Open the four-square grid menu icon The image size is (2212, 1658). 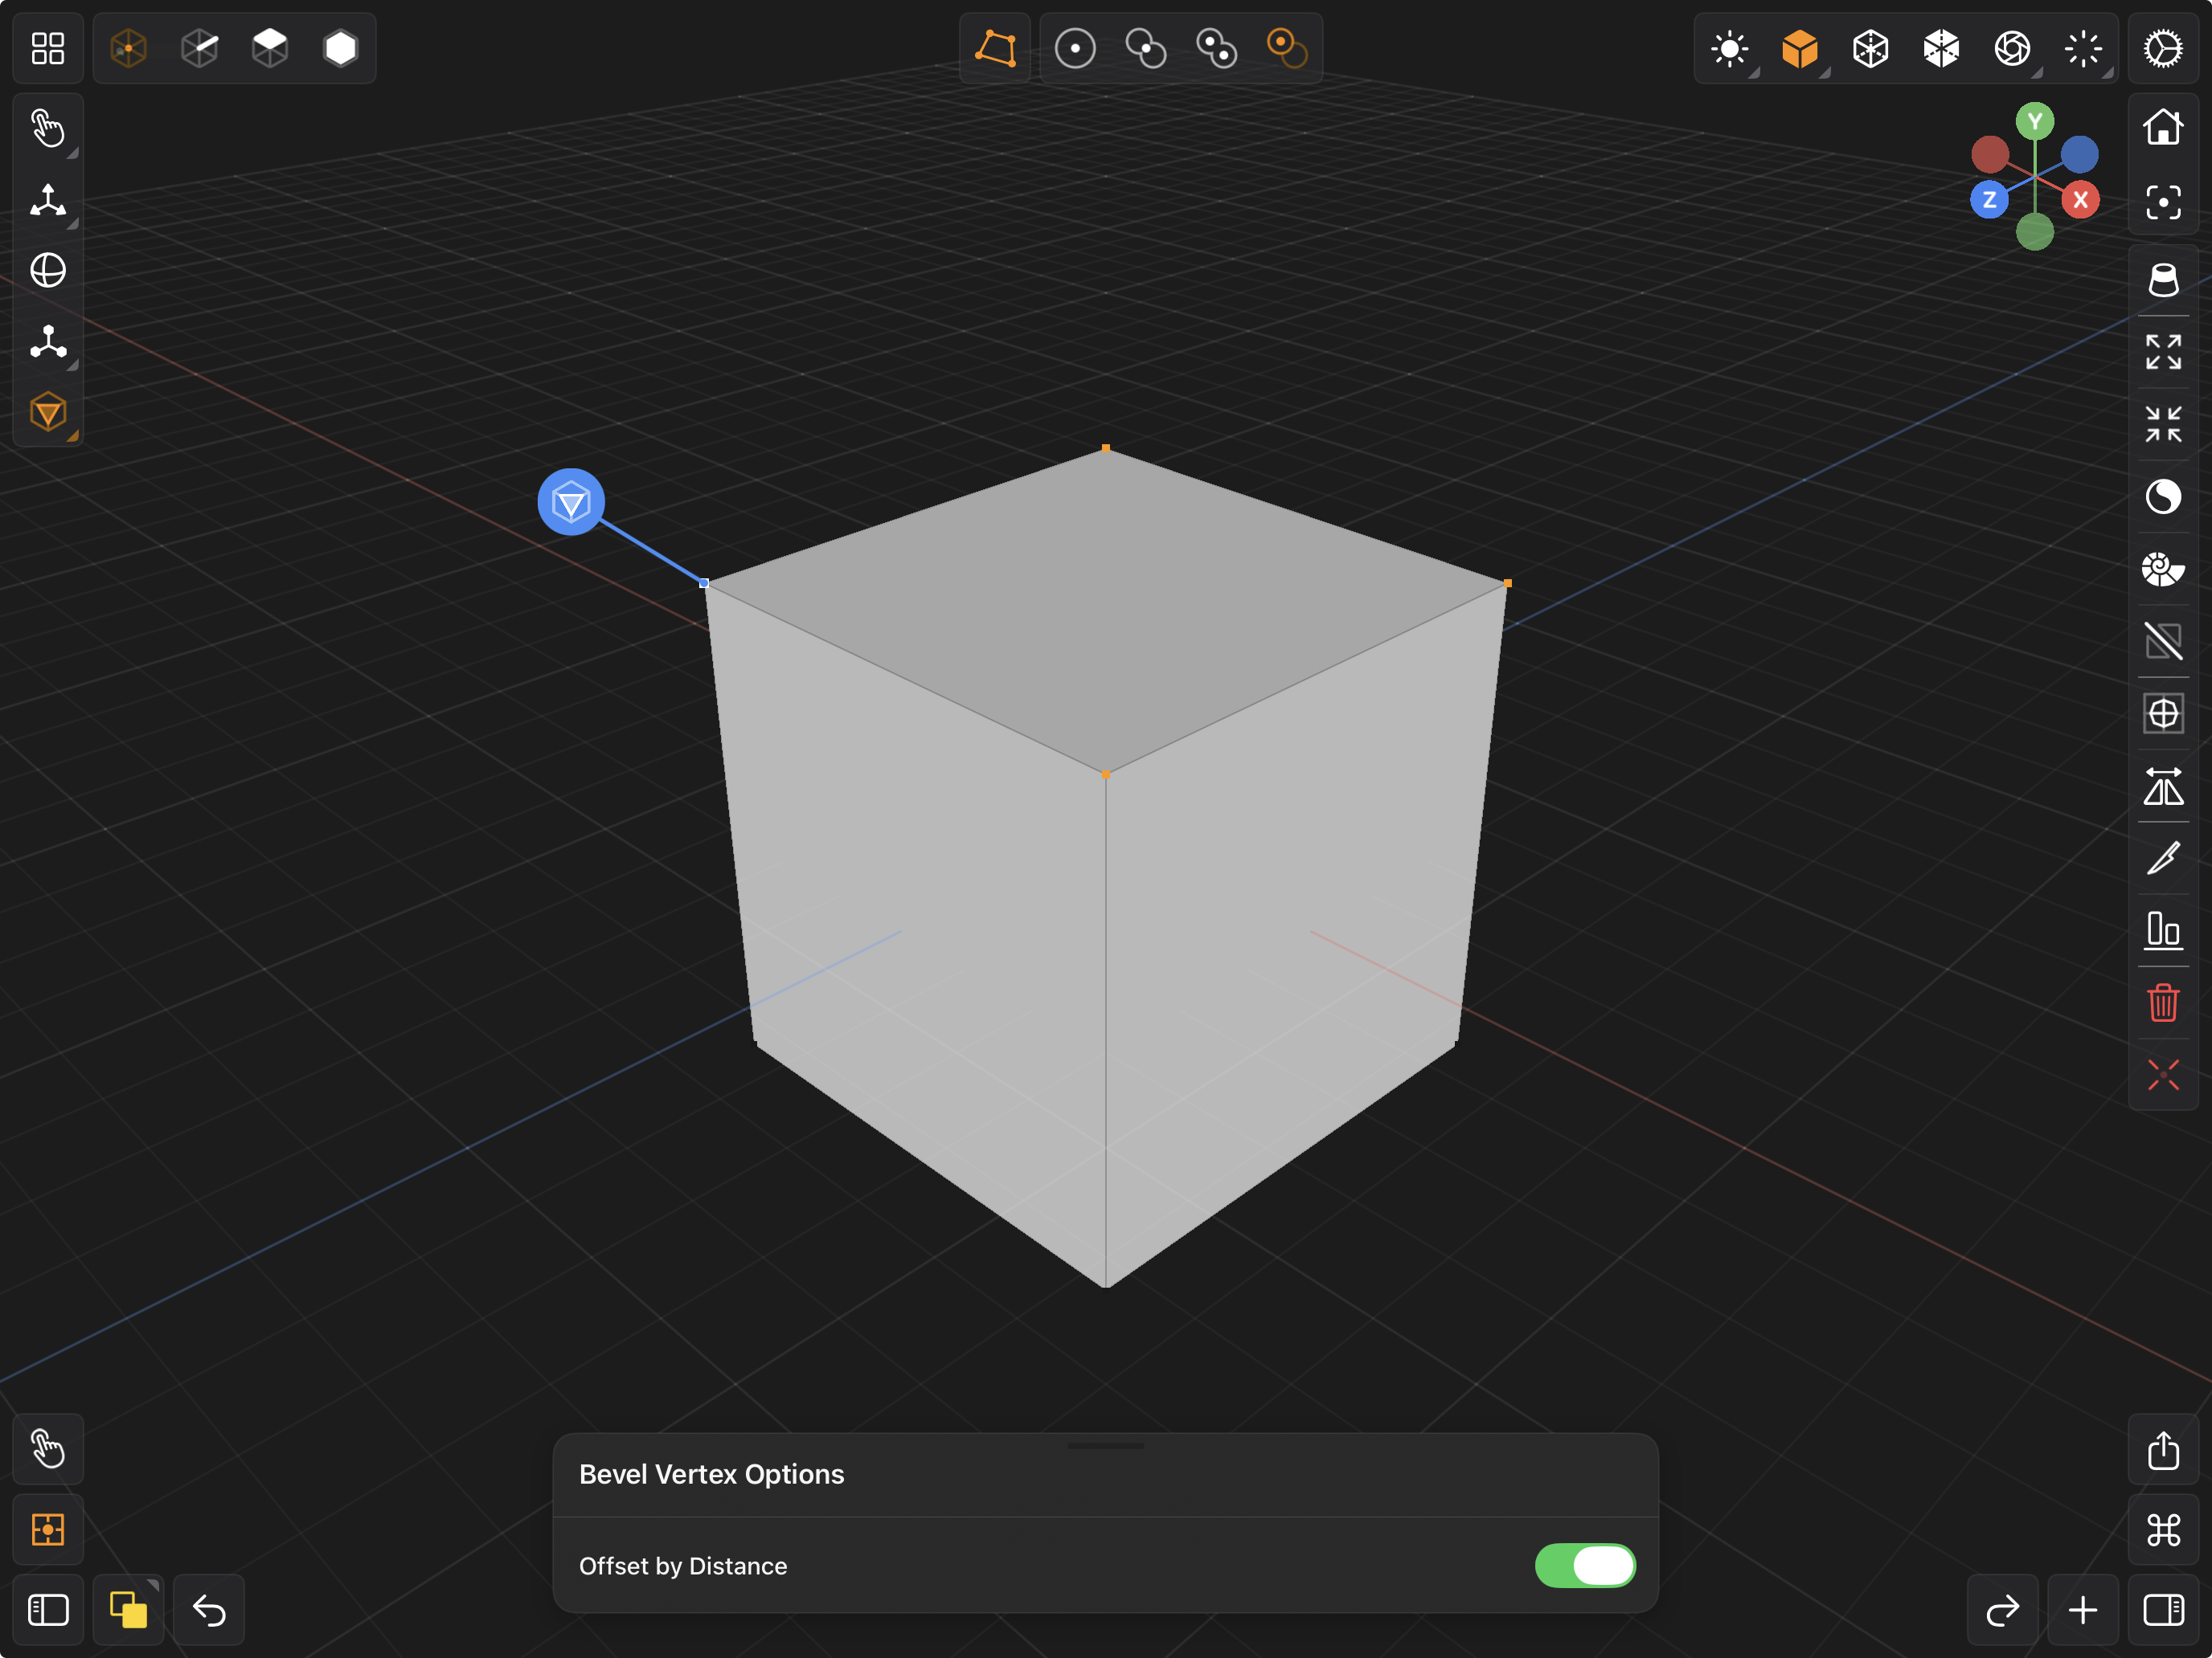(x=48, y=48)
